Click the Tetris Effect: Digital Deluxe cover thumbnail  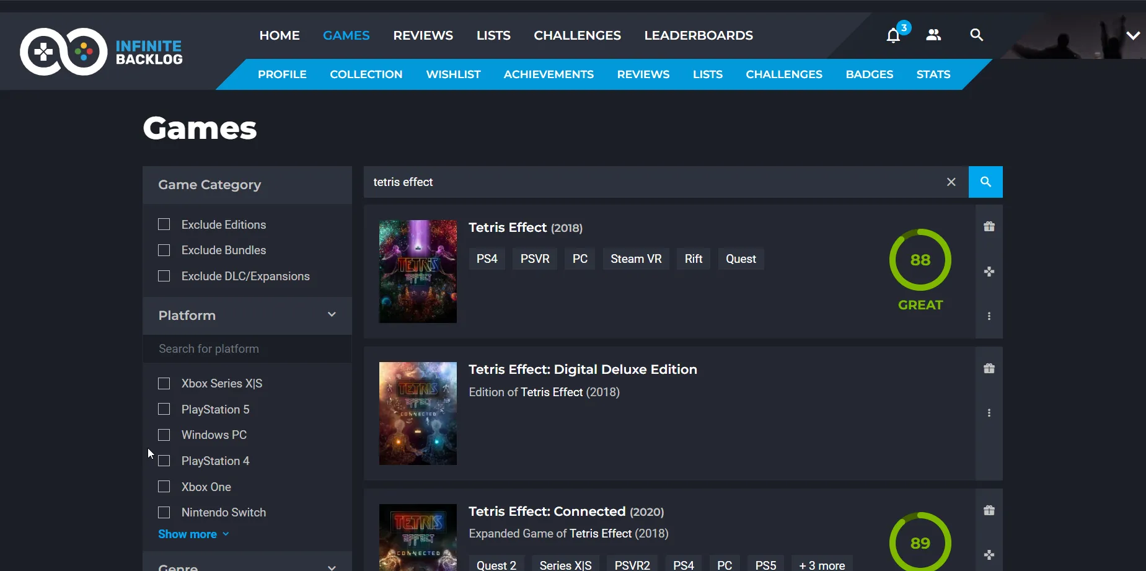click(417, 413)
